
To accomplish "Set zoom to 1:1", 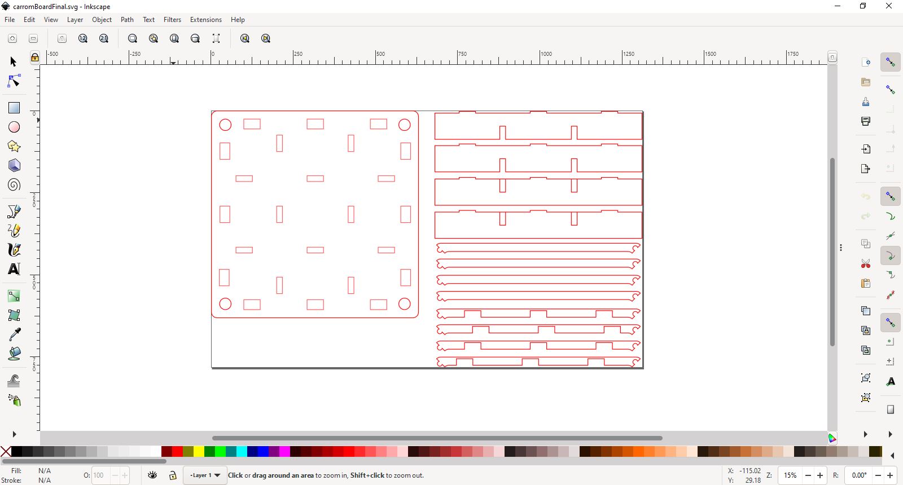I will (x=62, y=38).
